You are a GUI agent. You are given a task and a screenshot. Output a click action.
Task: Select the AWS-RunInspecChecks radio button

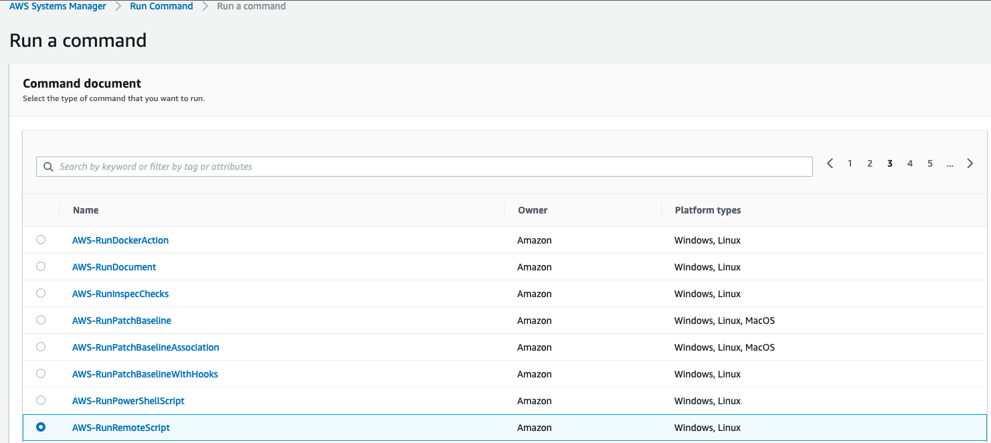point(41,293)
